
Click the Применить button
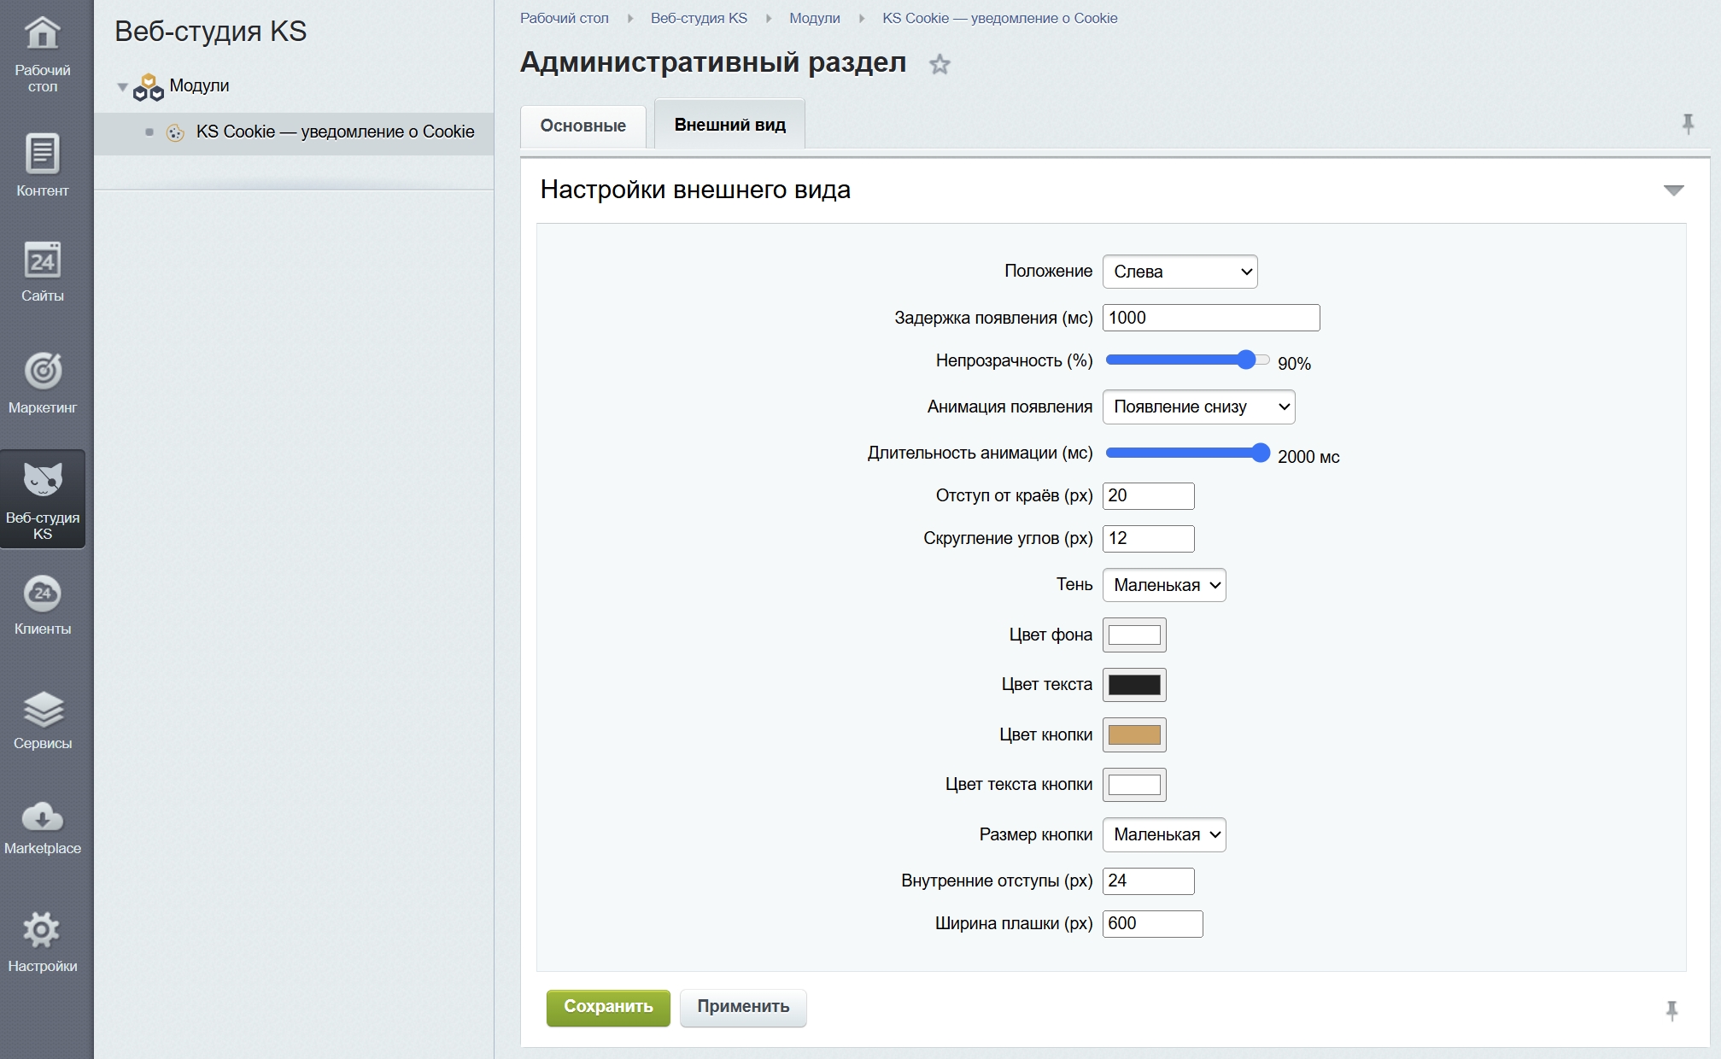coord(743,1008)
